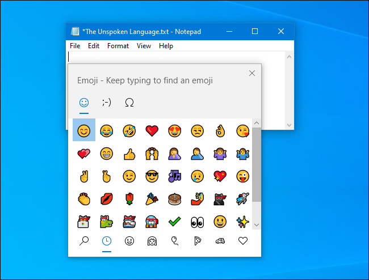The height and width of the screenshot is (280, 369).
Task: Insert the OK hand gesture emoji
Action: 220,130
